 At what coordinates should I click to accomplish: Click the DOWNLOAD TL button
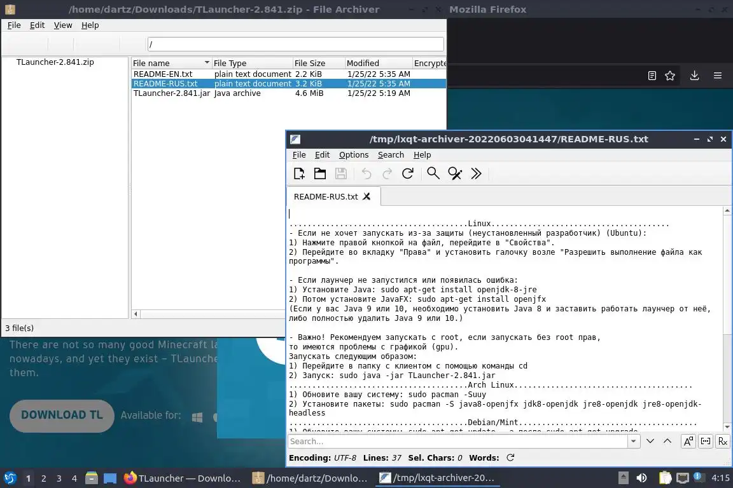(62, 415)
